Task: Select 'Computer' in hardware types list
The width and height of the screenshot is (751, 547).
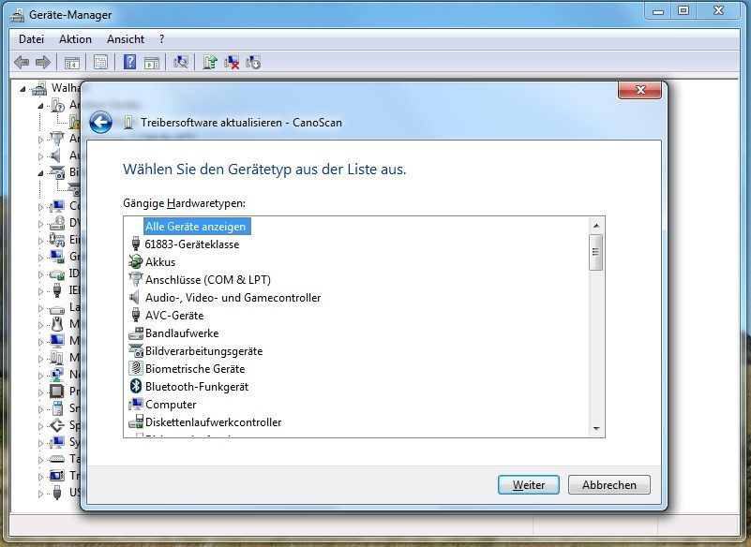Action: [x=171, y=405]
